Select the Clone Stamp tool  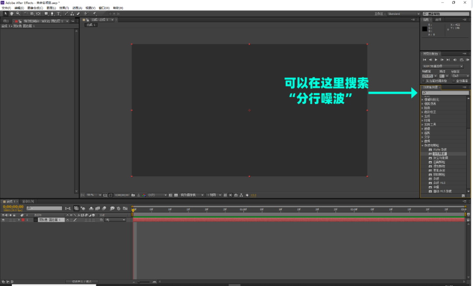click(x=72, y=14)
